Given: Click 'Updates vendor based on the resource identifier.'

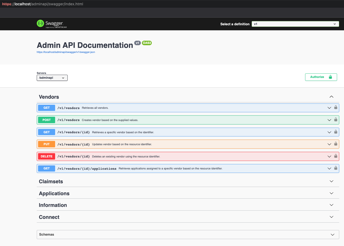Looking at the screenshot, I should pos(122,144).
